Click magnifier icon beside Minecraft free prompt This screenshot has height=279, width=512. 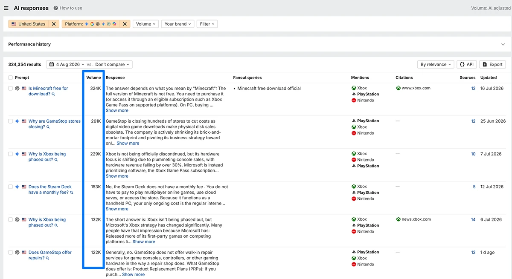click(x=53, y=94)
